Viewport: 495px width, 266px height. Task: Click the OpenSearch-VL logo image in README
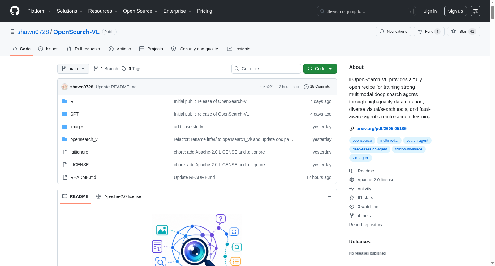[x=197, y=240]
